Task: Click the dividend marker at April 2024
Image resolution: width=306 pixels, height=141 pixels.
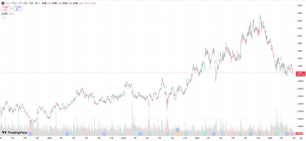Action: (140, 134)
